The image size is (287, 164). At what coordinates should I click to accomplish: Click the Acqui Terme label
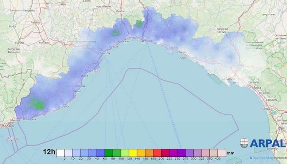pyautogui.click(x=104, y=6)
